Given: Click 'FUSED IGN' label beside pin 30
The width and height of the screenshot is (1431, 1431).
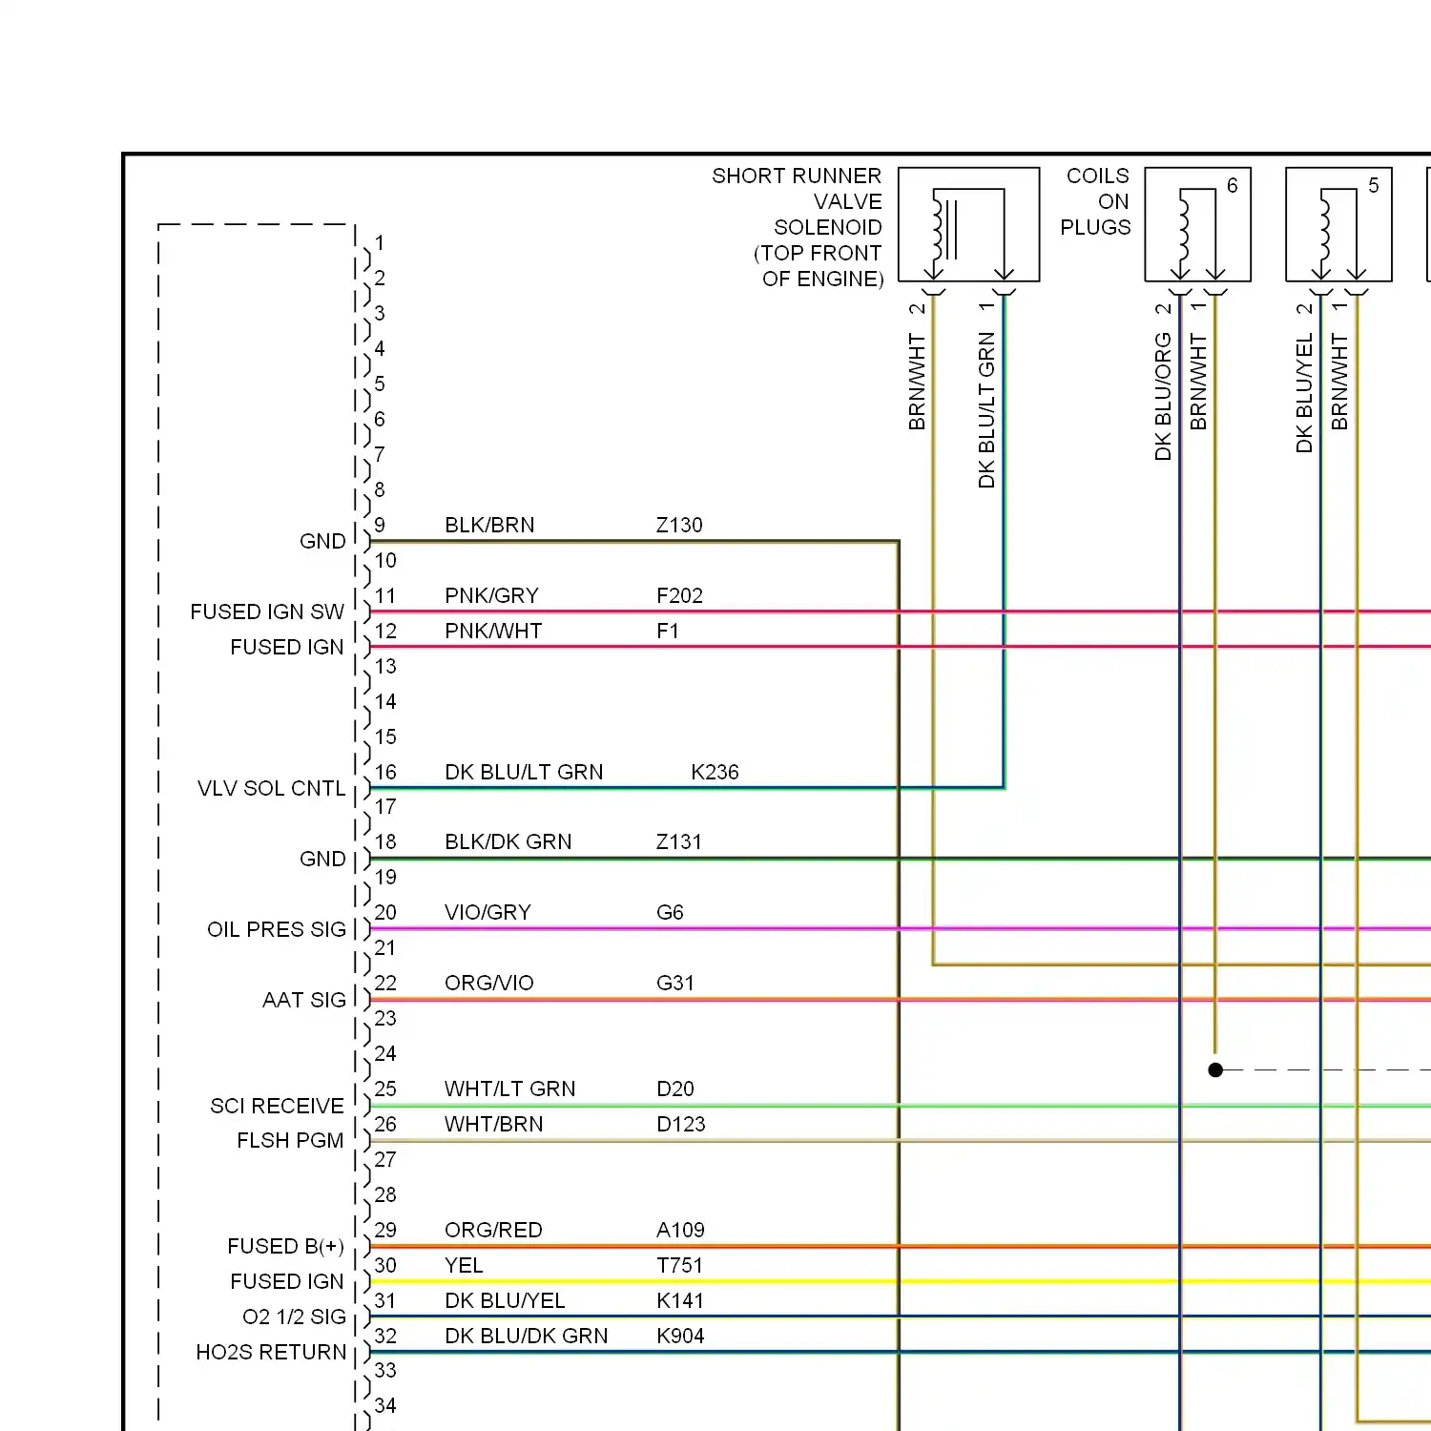Looking at the screenshot, I should click(287, 1281).
